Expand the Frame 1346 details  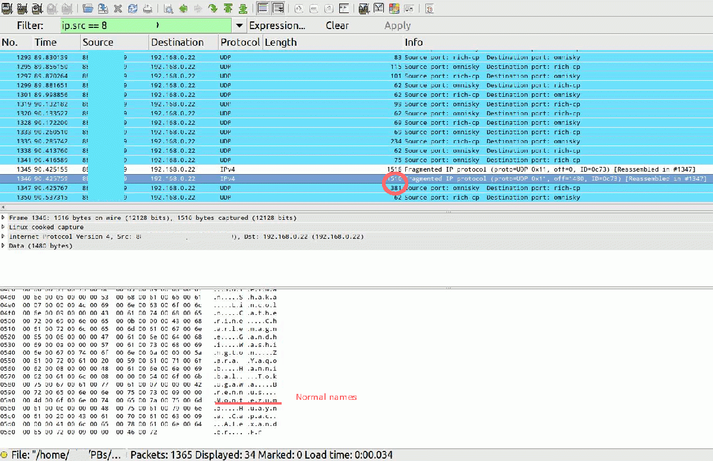click(4, 218)
